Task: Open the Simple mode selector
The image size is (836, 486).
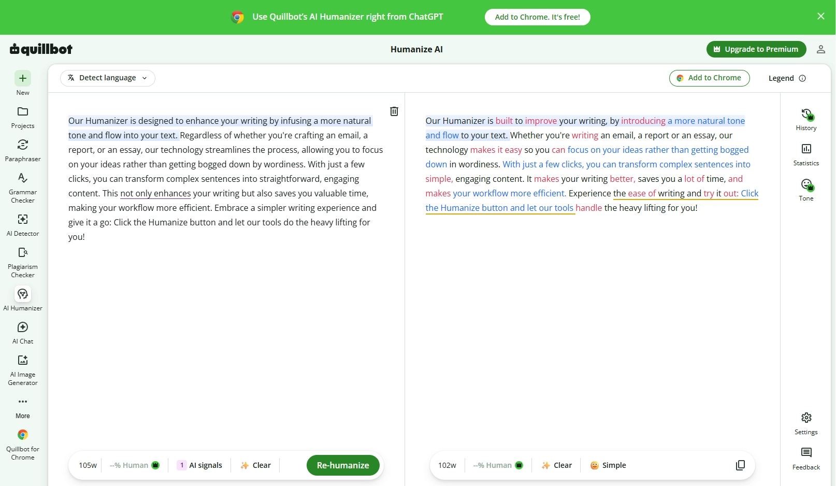Action: 608,465
